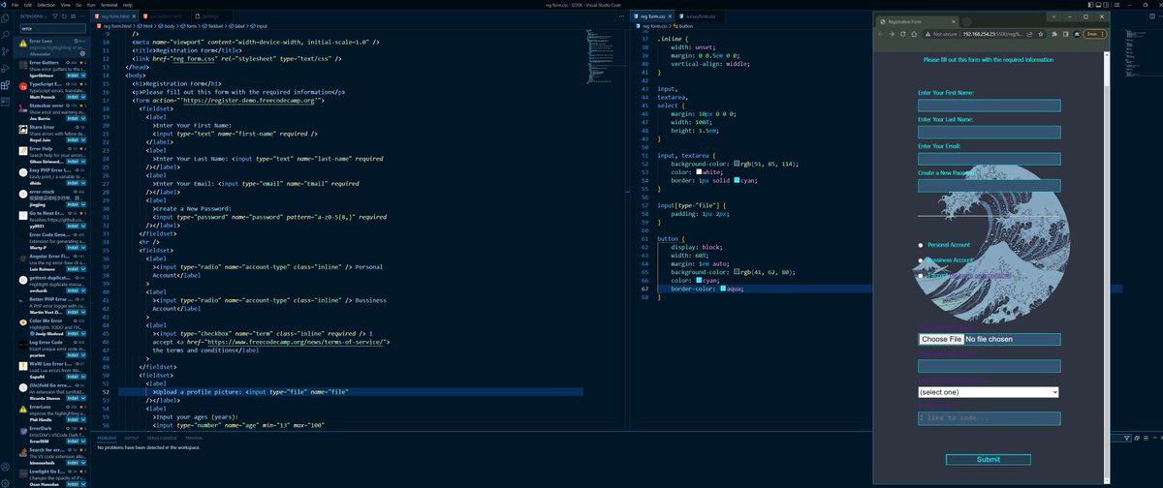Click the rgb(51, 85, 114) color swatch
Viewport: 1163px width, 488px height.
pyautogui.click(x=739, y=164)
